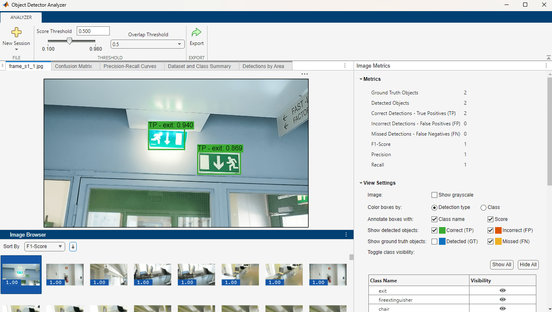Select Class for coloring boxes
Viewport: 552px width, 312px height.
pyautogui.click(x=483, y=207)
